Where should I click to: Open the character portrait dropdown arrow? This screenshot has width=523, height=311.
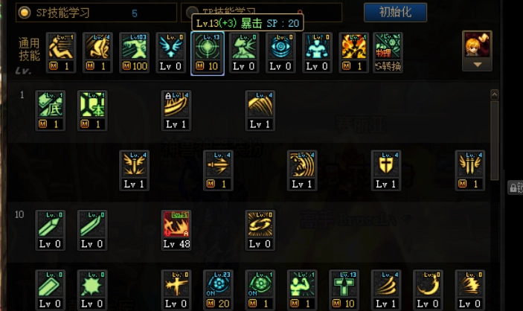478,65
